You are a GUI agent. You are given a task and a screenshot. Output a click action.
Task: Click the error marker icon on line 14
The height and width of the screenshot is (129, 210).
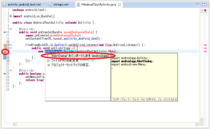[5, 45]
